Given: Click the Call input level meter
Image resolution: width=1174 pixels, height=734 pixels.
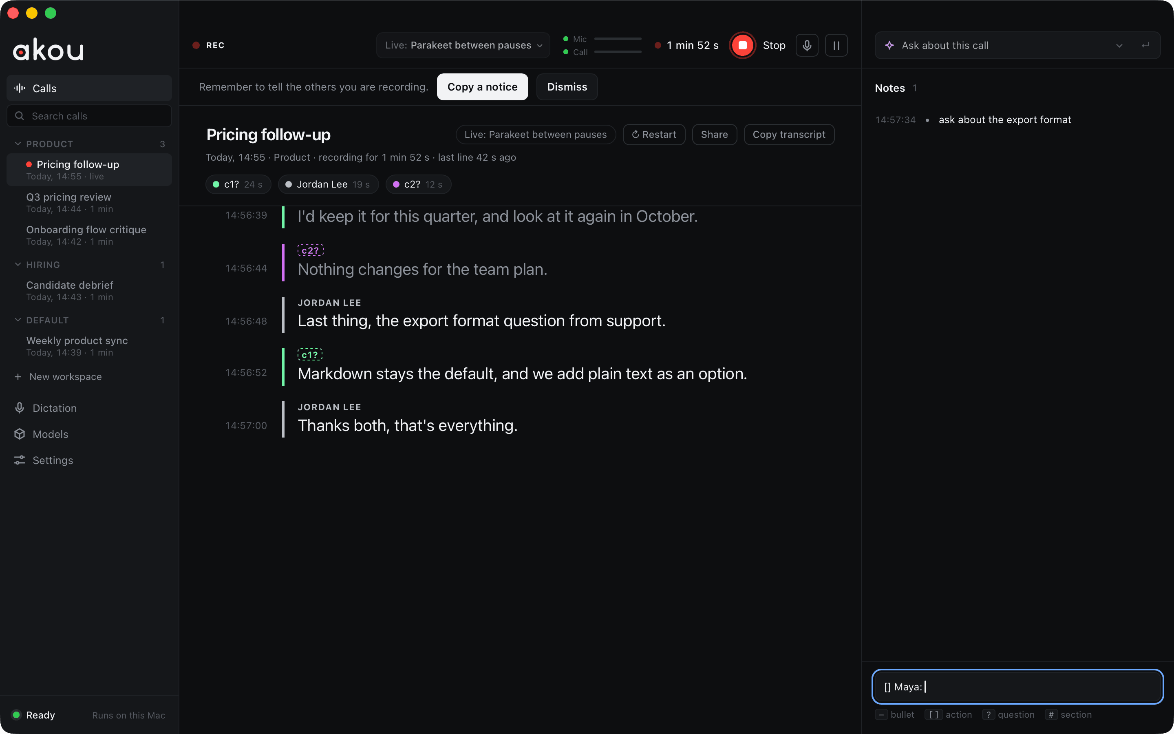Looking at the screenshot, I should pyautogui.click(x=618, y=52).
